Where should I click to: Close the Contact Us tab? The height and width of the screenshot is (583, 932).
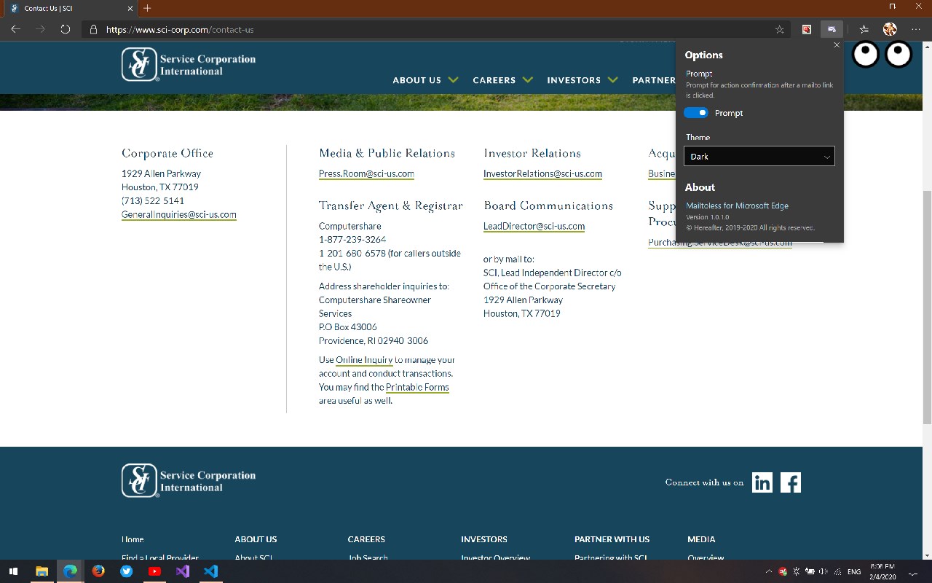click(x=130, y=8)
